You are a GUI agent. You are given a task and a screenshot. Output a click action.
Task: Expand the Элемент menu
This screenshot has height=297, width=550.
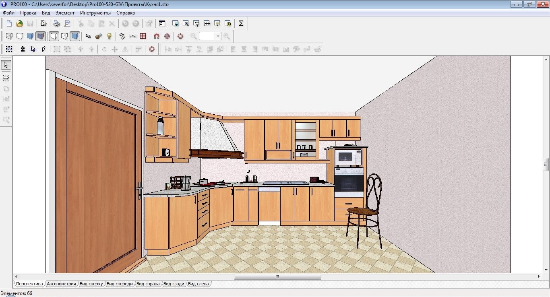point(65,13)
